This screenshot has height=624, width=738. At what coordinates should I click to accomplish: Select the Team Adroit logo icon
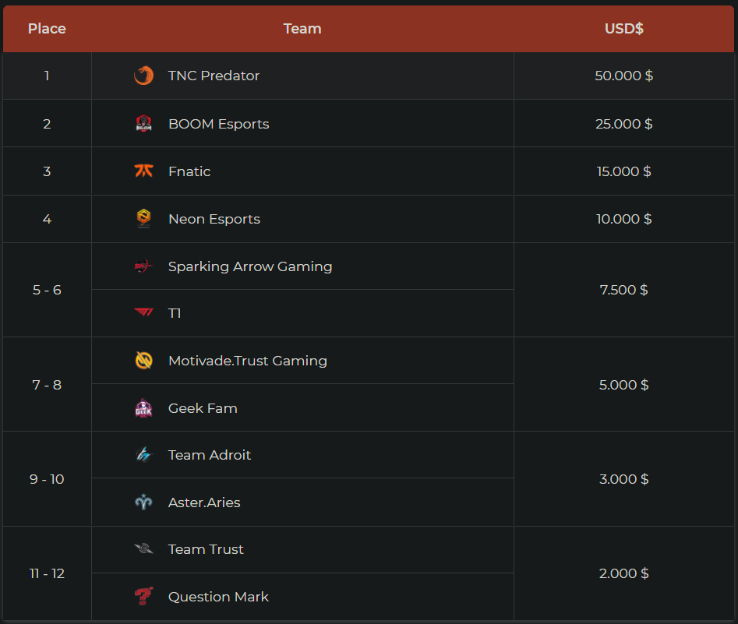pyautogui.click(x=143, y=455)
